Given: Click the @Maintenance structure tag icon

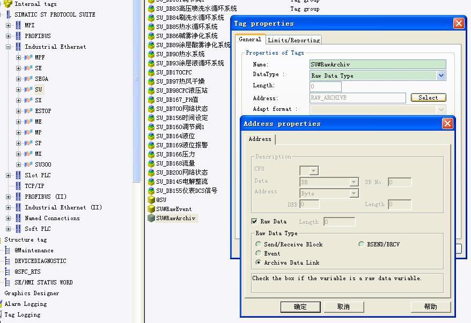Looking at the screenshot, I should click(x=8, y=250).
